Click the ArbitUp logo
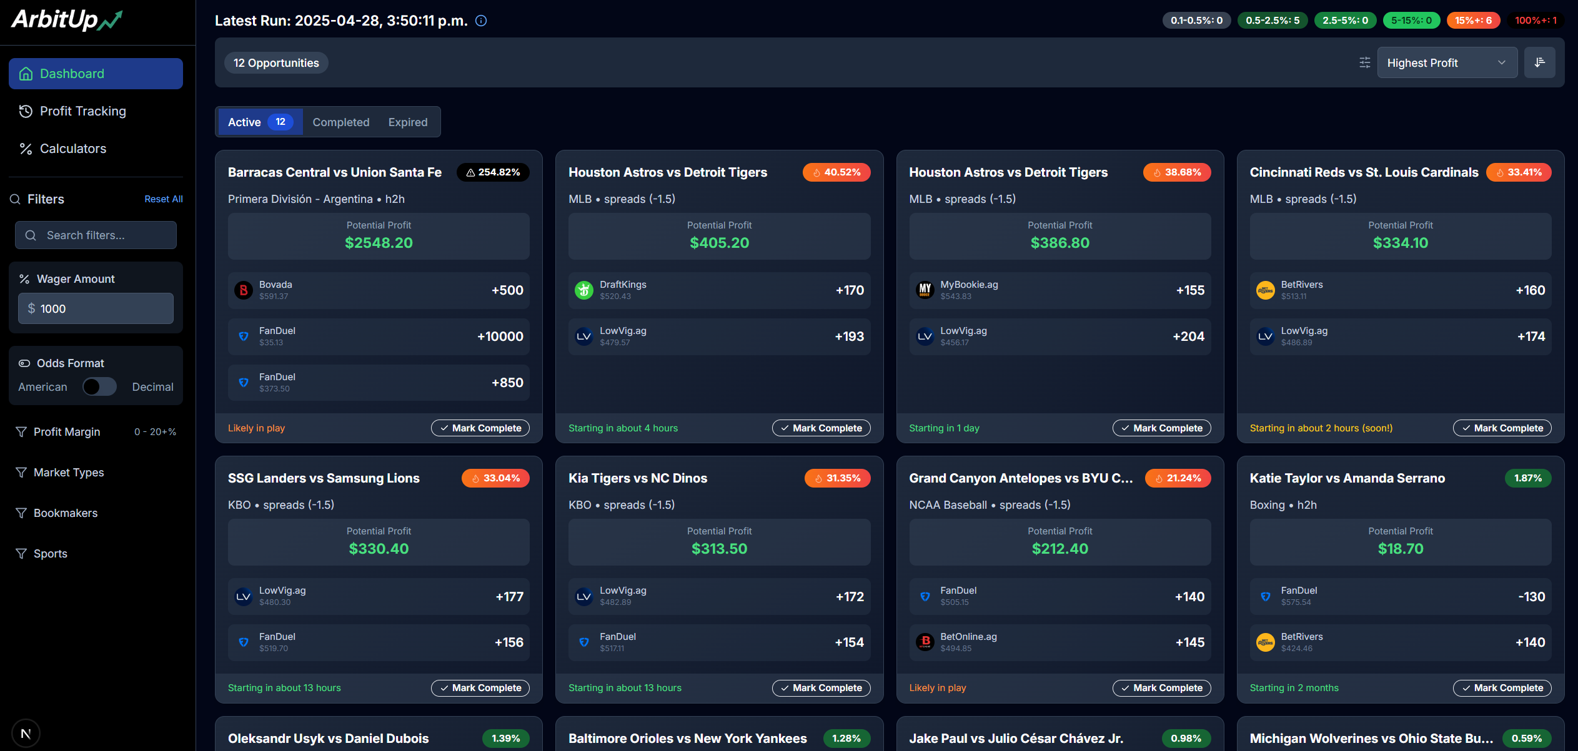This screenshot has height=751, width=1578. (x=67, y=20)
